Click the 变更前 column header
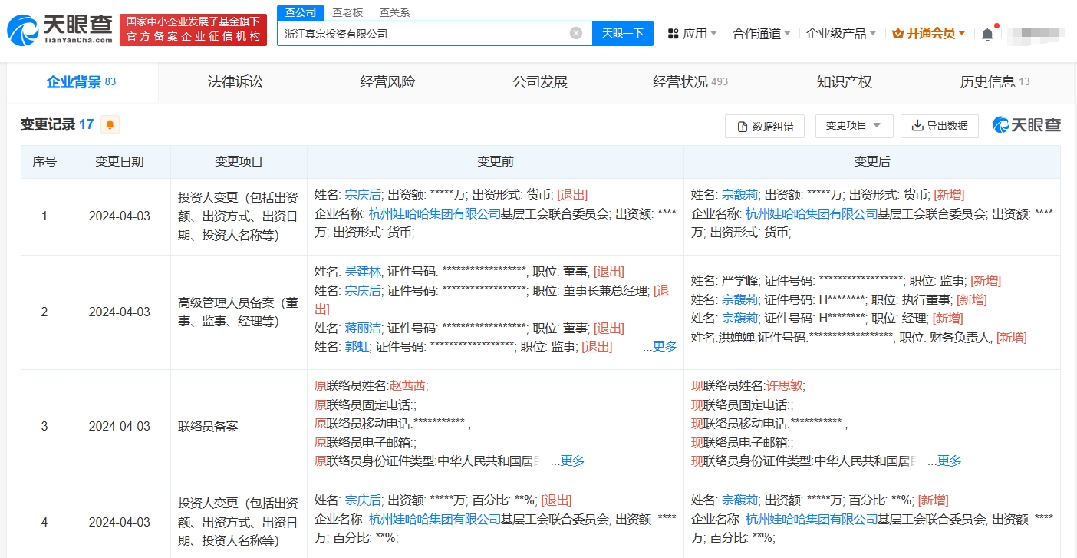Screen dimensions: 1077x558 pos(496,162)
